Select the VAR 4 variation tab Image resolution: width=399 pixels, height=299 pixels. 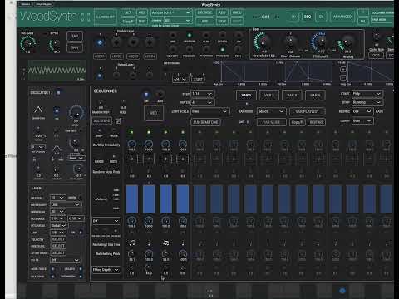point(315,96)
